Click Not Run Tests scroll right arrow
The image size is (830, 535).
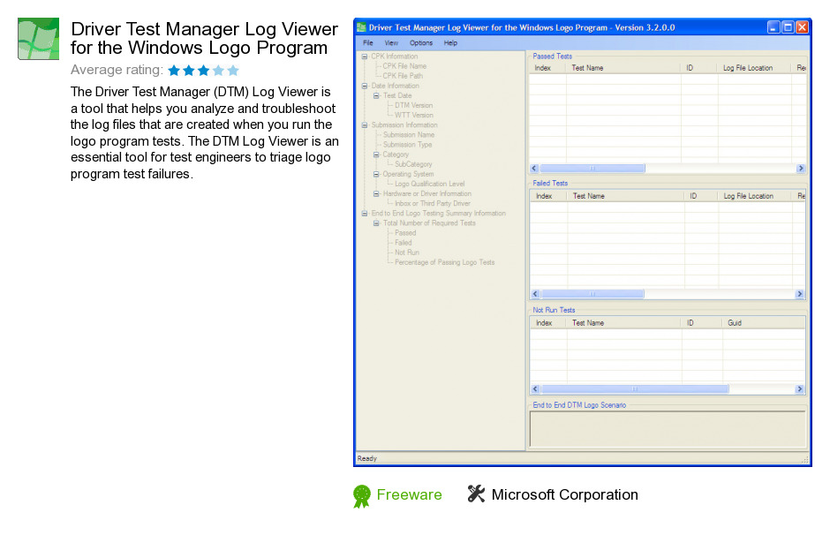point(800,389)
